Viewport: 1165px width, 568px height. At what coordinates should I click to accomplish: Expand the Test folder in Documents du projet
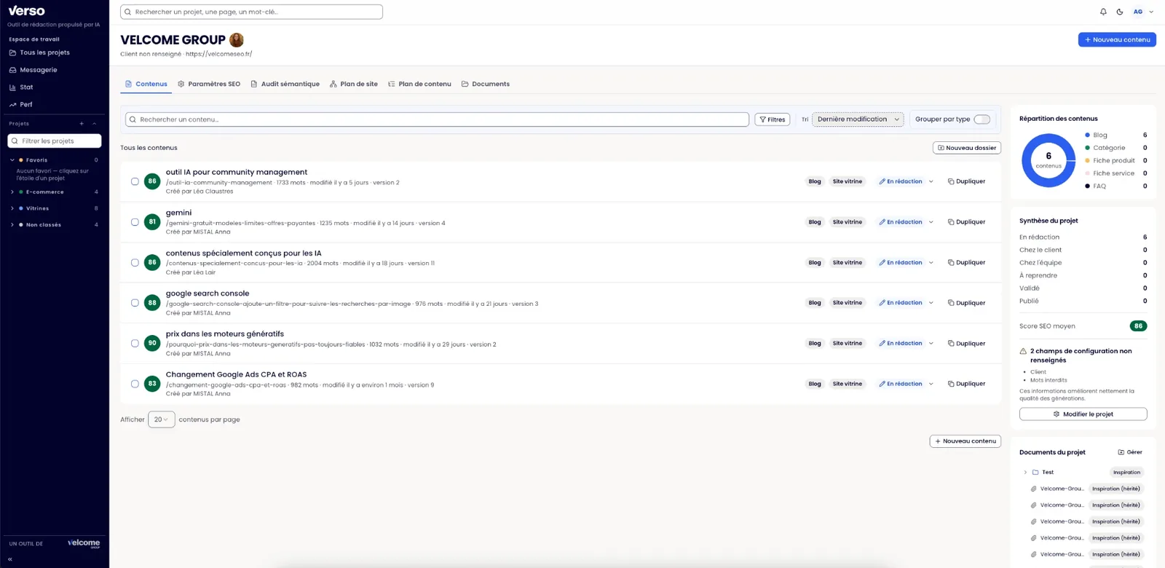click(x=1025, y=473)
